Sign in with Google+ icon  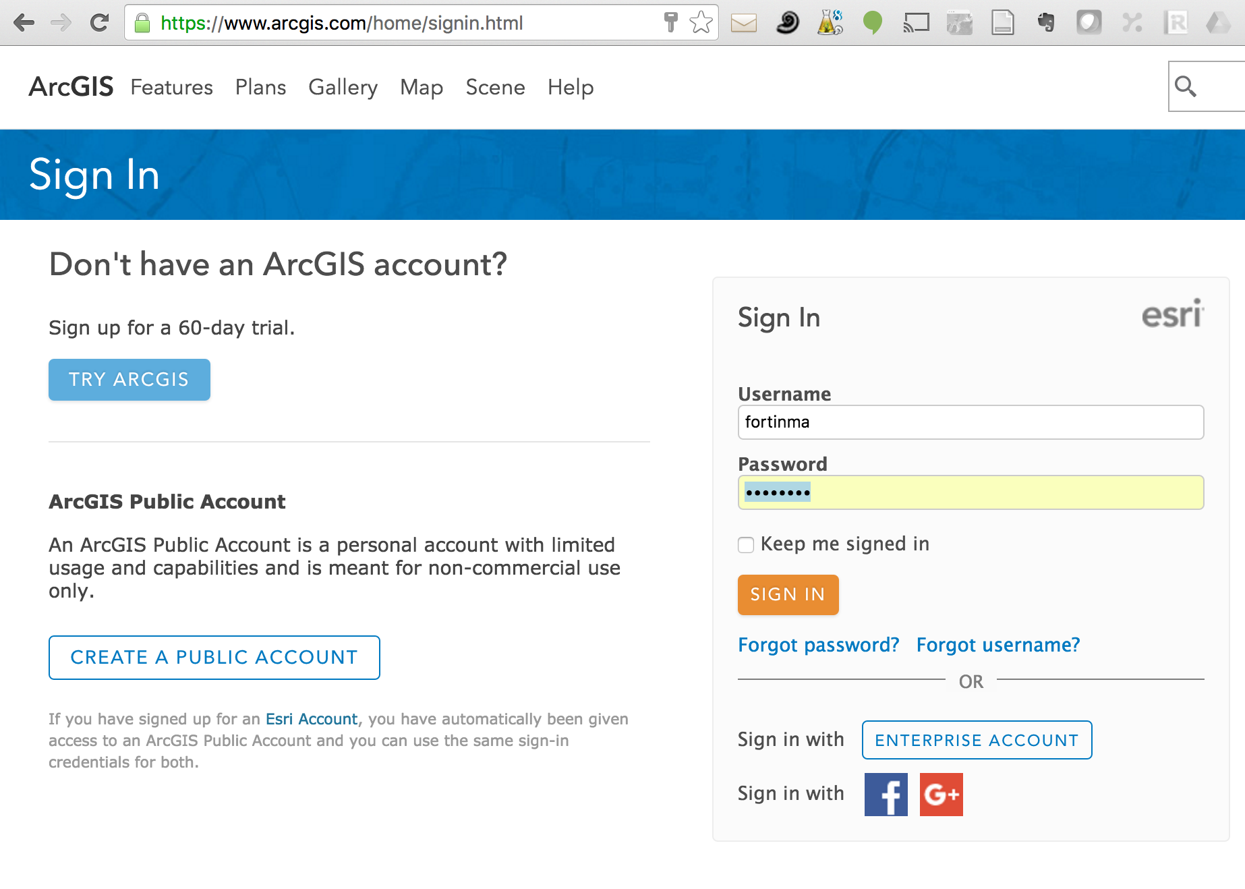point(942,795)
